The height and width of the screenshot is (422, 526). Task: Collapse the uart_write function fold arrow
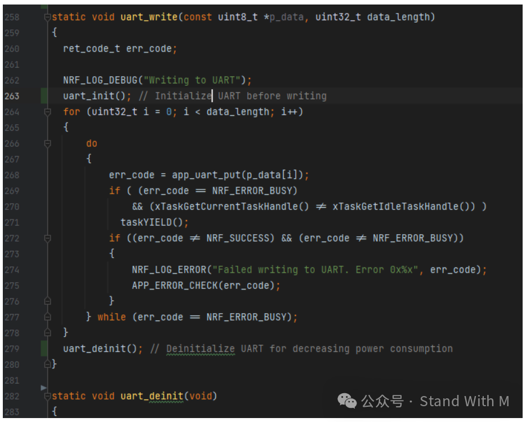(x=48, y=17)
